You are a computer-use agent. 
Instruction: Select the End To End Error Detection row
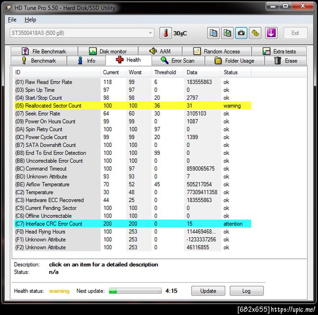[132, 153]
